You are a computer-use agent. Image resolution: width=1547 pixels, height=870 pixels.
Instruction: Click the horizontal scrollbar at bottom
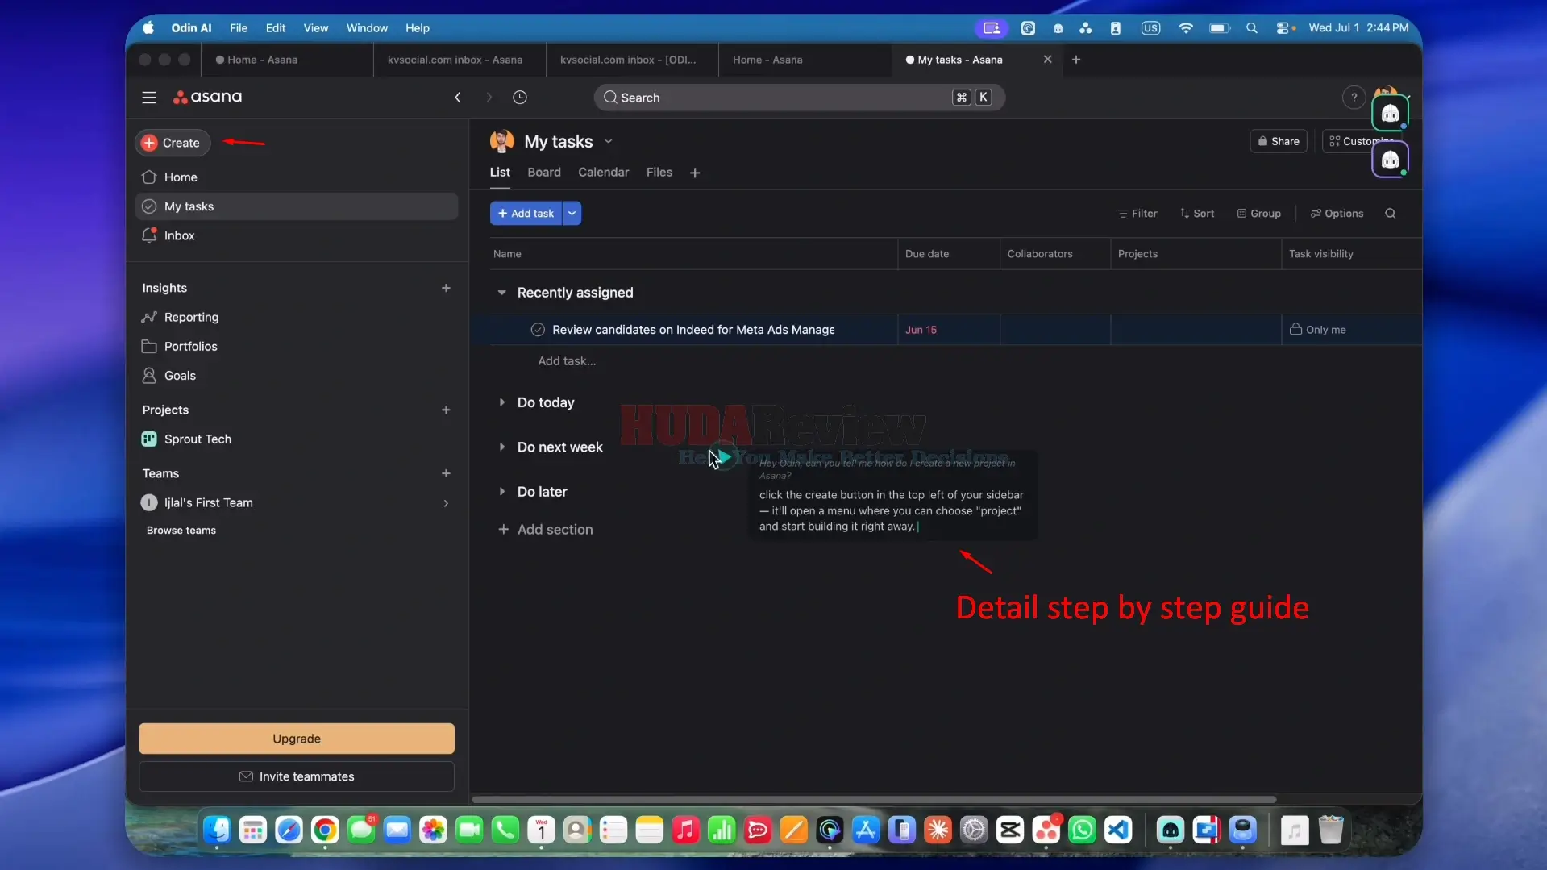pos(873,800)
